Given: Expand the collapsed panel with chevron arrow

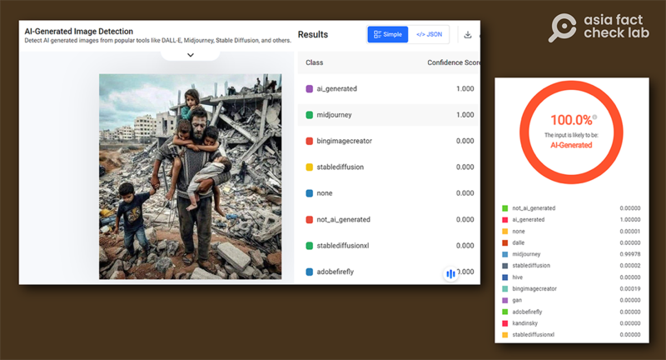Looking at the screenshot, I should pos(190,55).
